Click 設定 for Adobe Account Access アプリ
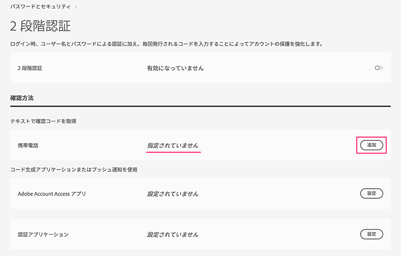Image resolution: width=401 pixels, height=256 pixels. 371,193
